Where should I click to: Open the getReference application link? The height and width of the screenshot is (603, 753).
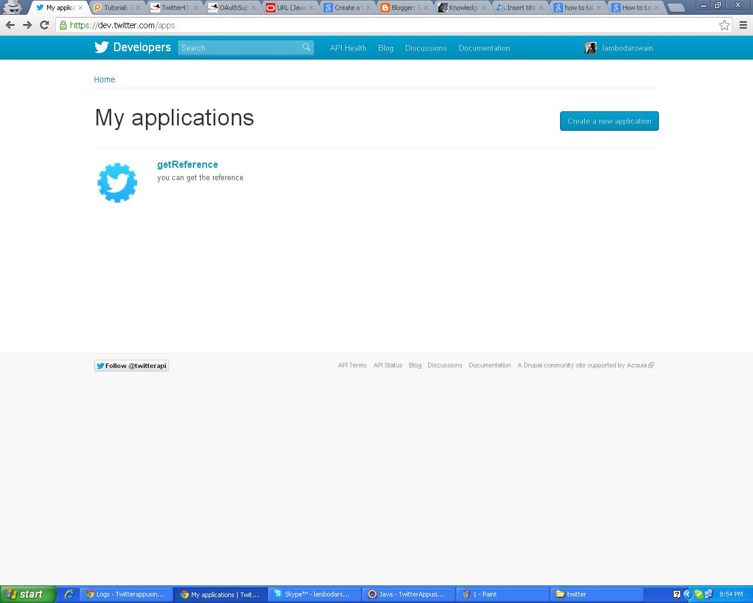coord(187,164)
